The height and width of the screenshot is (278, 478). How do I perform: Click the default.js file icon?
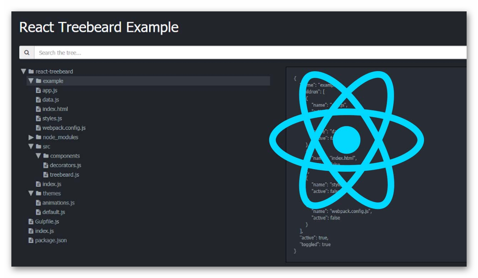point(38,212)
